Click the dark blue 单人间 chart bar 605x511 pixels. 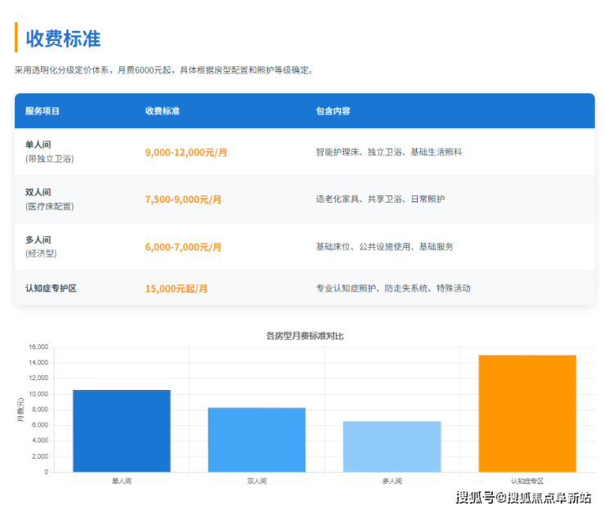121,431
